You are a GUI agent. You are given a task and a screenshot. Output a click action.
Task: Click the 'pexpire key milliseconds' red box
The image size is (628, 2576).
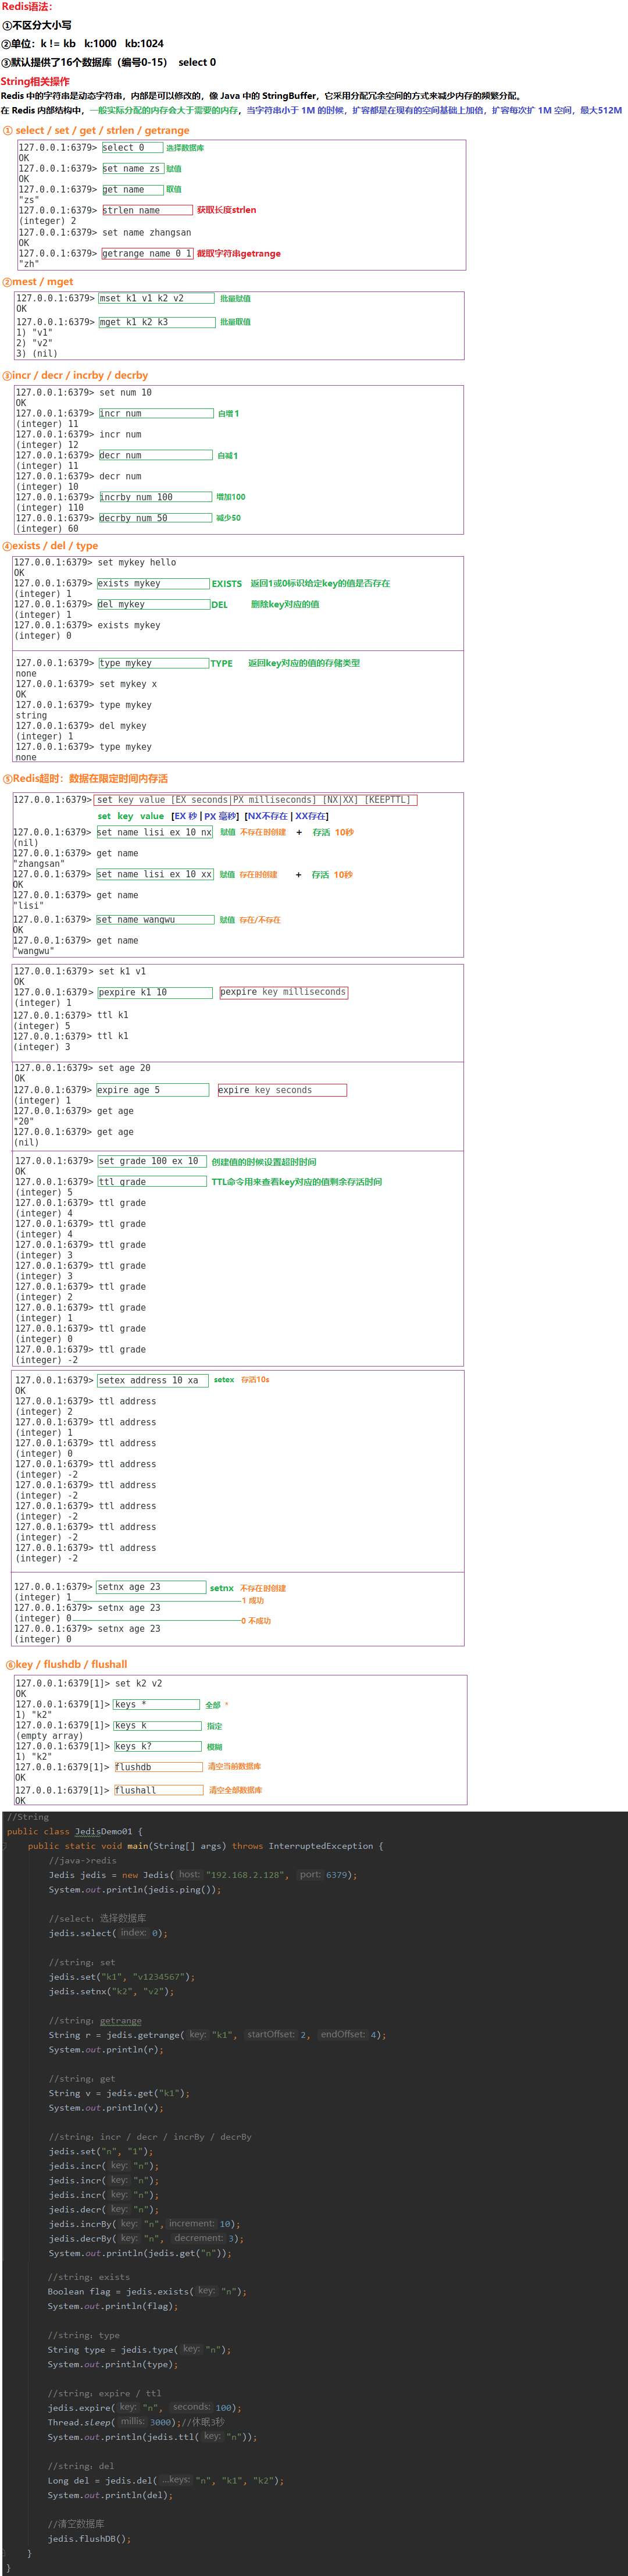point(283,992)
